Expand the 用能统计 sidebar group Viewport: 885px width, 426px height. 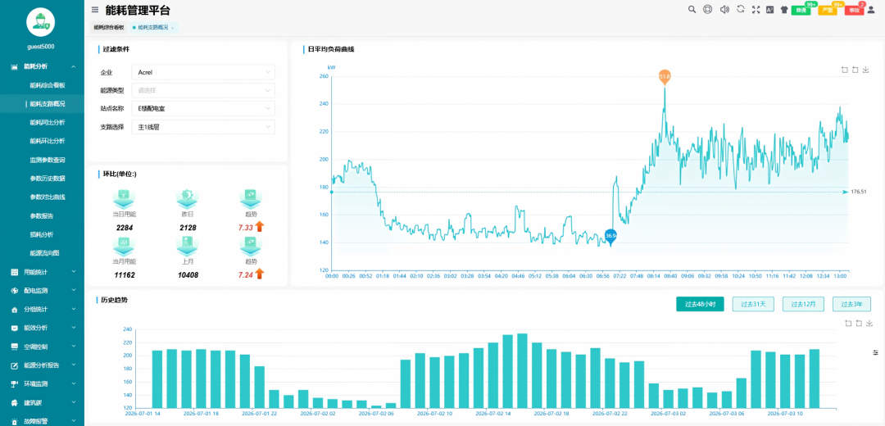pos(43,272)
